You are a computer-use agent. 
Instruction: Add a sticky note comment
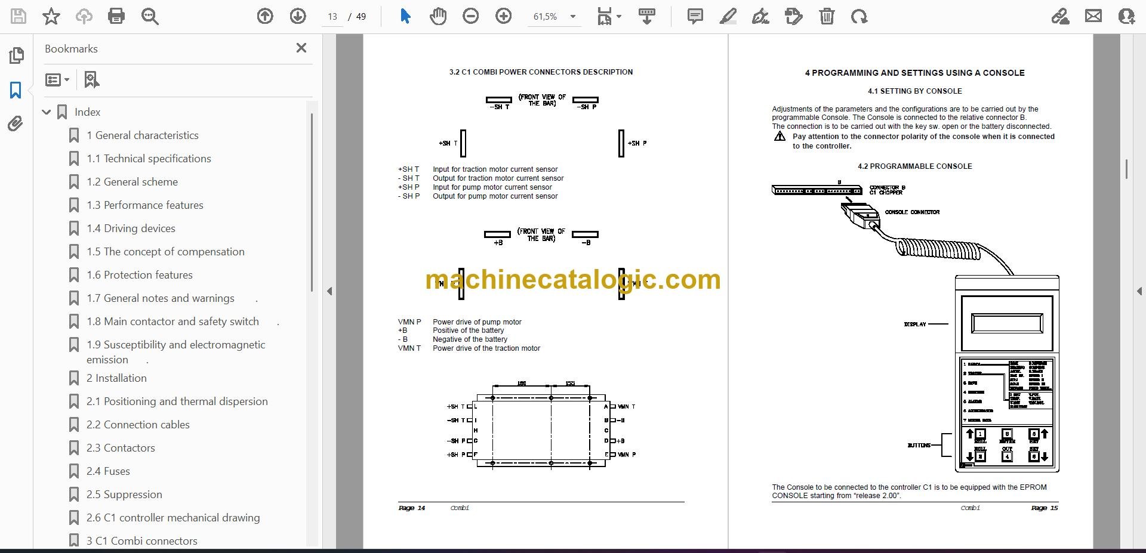pyautogui.click(x=695, y=16)
